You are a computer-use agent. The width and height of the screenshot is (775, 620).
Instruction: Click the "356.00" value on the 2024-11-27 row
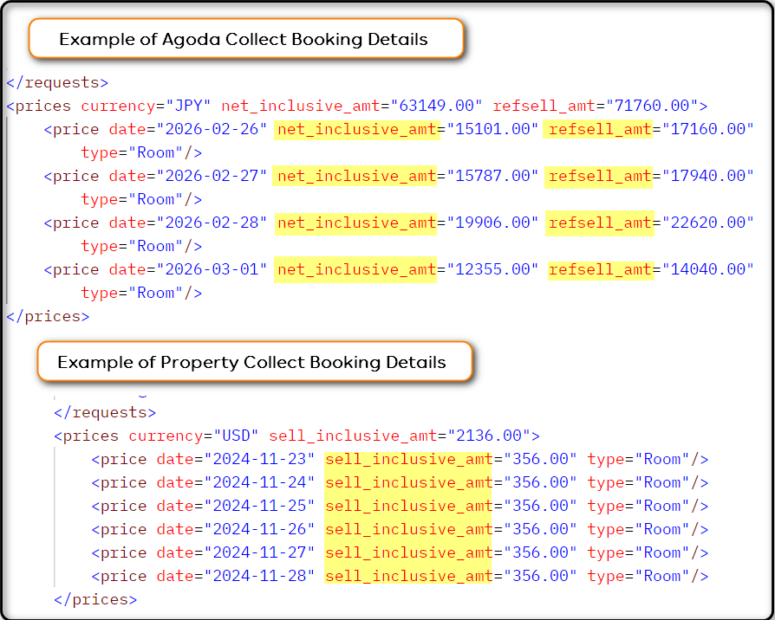540,552
